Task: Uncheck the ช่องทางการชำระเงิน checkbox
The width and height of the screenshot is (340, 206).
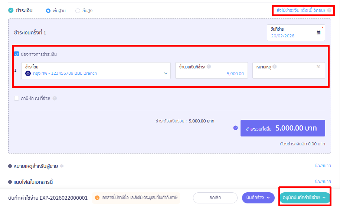Action: point(16,54)
